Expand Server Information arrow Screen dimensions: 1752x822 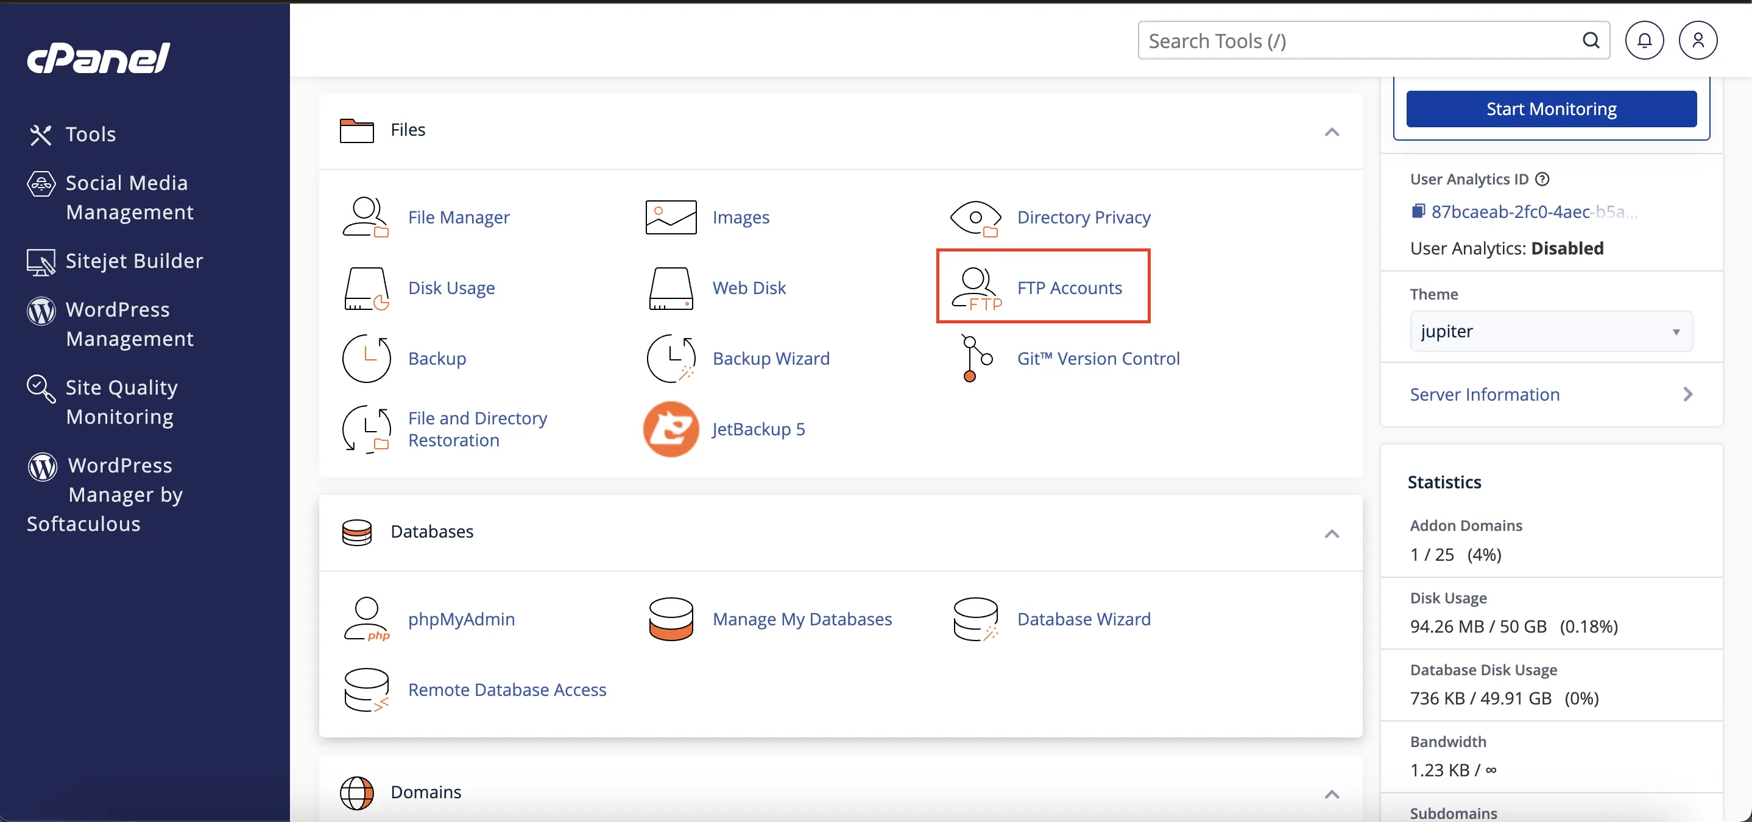coord(1687,395)
